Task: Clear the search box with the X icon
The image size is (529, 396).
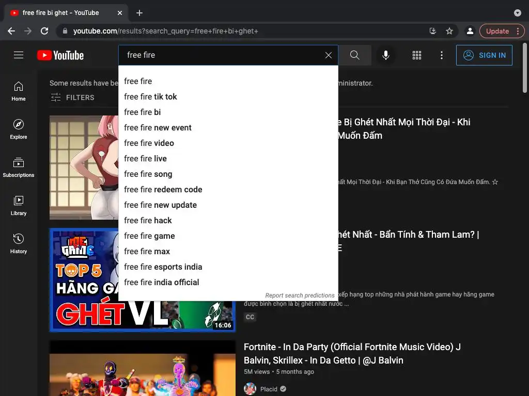Action: (x=328, y=55)
